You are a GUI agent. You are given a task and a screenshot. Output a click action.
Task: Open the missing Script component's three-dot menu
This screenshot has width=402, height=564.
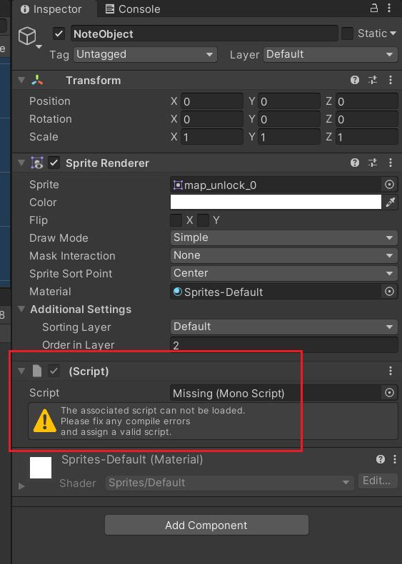391,371
